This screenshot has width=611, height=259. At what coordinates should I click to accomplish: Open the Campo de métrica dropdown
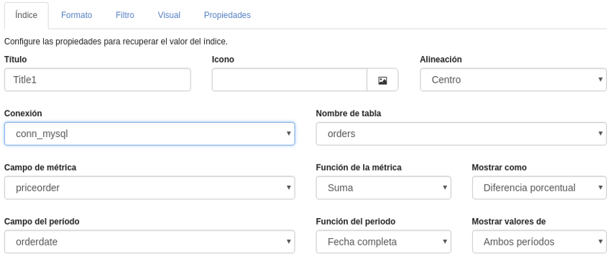click(150, 188)
